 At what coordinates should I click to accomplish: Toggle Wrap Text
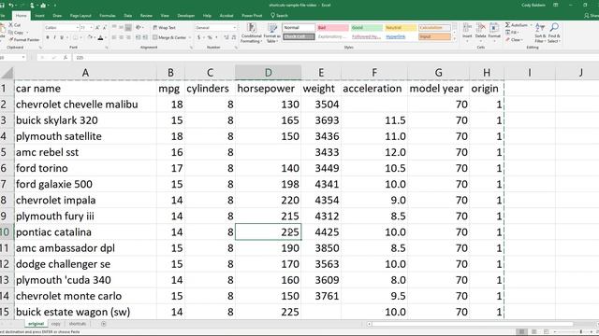coord(164,27)
